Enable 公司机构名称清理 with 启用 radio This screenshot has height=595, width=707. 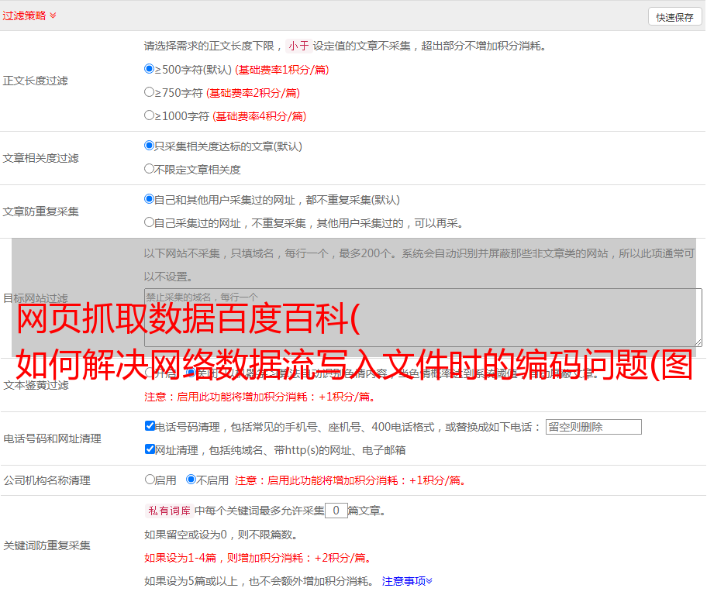tap(150, 480)
